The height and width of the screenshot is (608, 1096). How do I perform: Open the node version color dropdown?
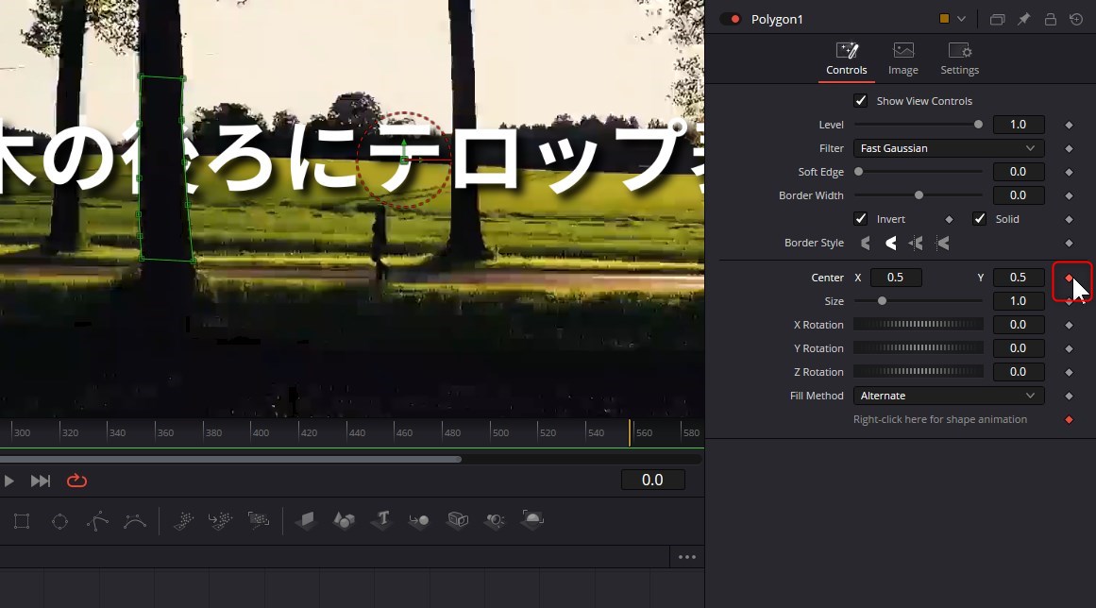963,19
